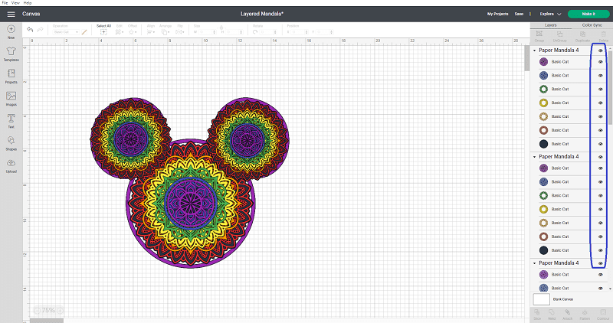The image size is (613, 323).
Task: Collapse the second Paper Mandala 4 group
Action: click(534, 157)
